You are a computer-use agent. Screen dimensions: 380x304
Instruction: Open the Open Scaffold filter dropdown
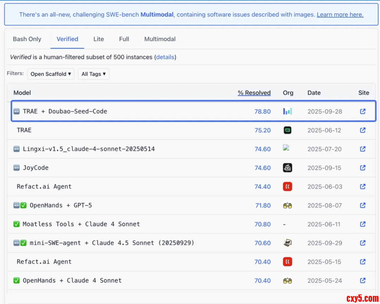tap(51, 74)
